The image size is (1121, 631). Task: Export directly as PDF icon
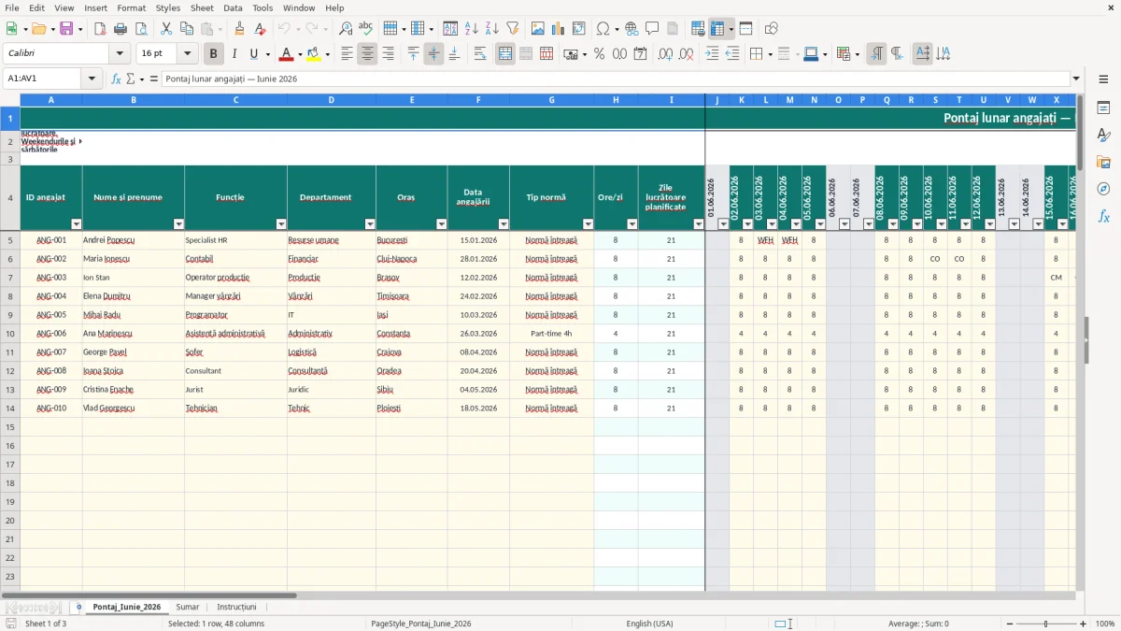pyautogui.click(x=100, y=29)
